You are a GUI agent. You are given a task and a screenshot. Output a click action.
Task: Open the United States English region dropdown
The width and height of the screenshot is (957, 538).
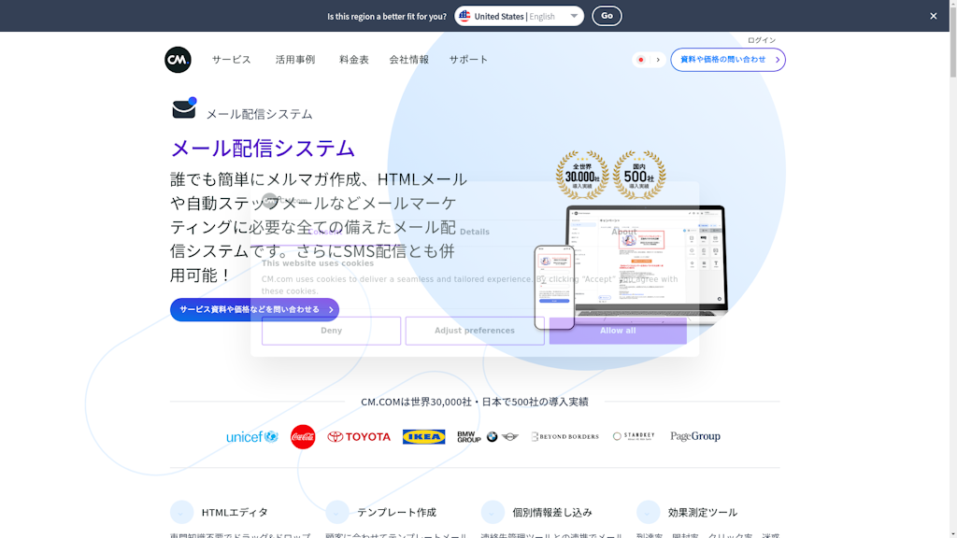(519, 16)
